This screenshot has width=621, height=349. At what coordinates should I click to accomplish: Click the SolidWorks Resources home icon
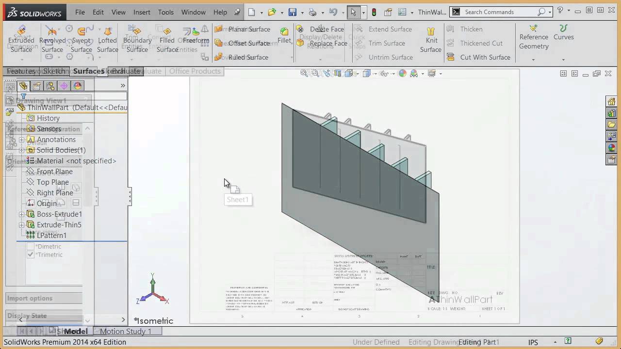[x=611, y=101]
